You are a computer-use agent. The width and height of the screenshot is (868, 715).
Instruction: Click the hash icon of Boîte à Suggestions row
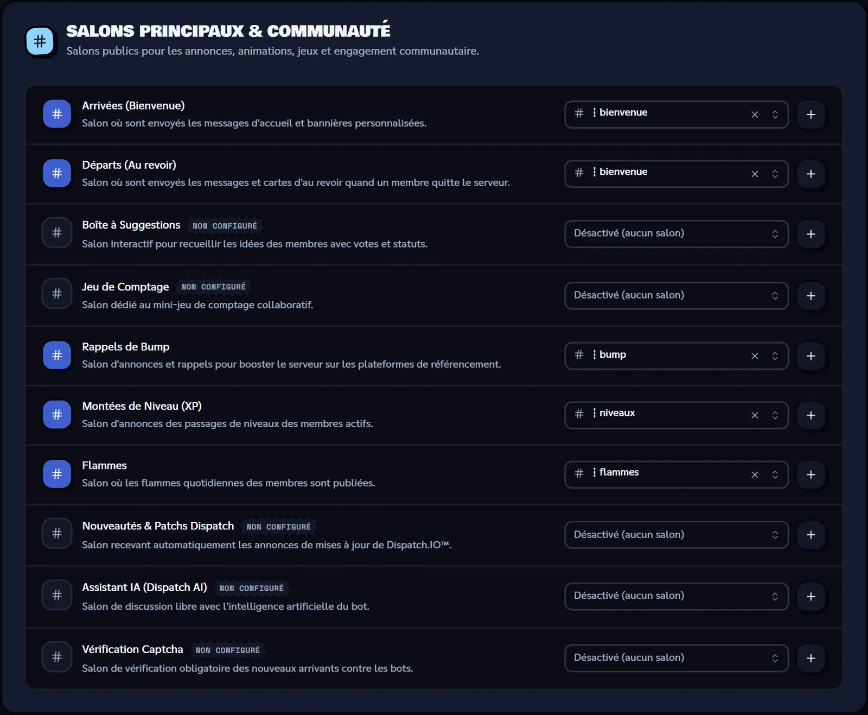[57, 233]
